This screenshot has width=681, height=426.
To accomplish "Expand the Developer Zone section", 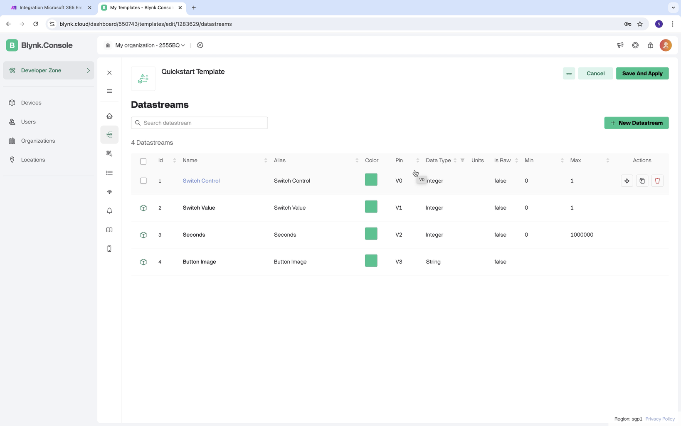I will (49, 70).
